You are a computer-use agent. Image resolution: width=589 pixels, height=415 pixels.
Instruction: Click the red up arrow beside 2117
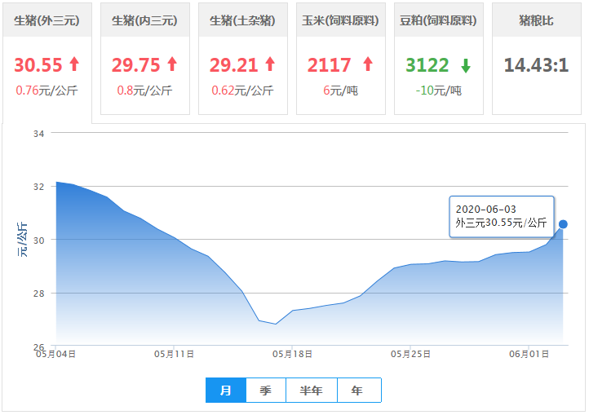367,64
